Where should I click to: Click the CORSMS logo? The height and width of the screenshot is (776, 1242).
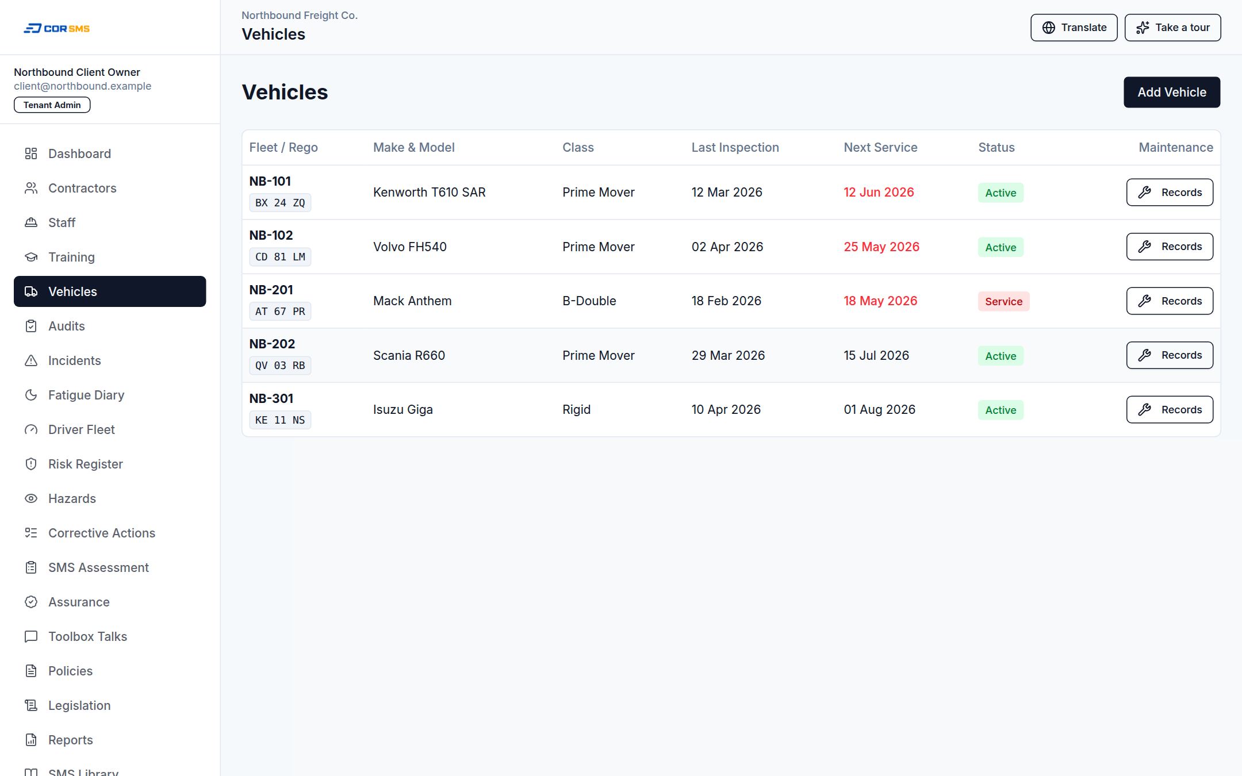(56, 28)
